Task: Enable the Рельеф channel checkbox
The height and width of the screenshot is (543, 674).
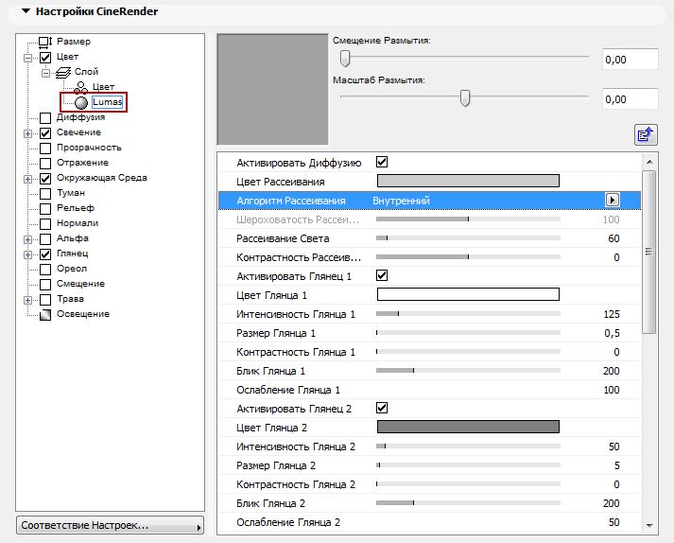Action: click(45, 209)
